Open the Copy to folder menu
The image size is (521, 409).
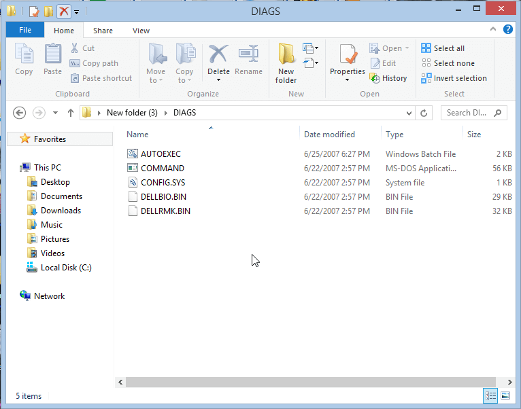(185, 63)
